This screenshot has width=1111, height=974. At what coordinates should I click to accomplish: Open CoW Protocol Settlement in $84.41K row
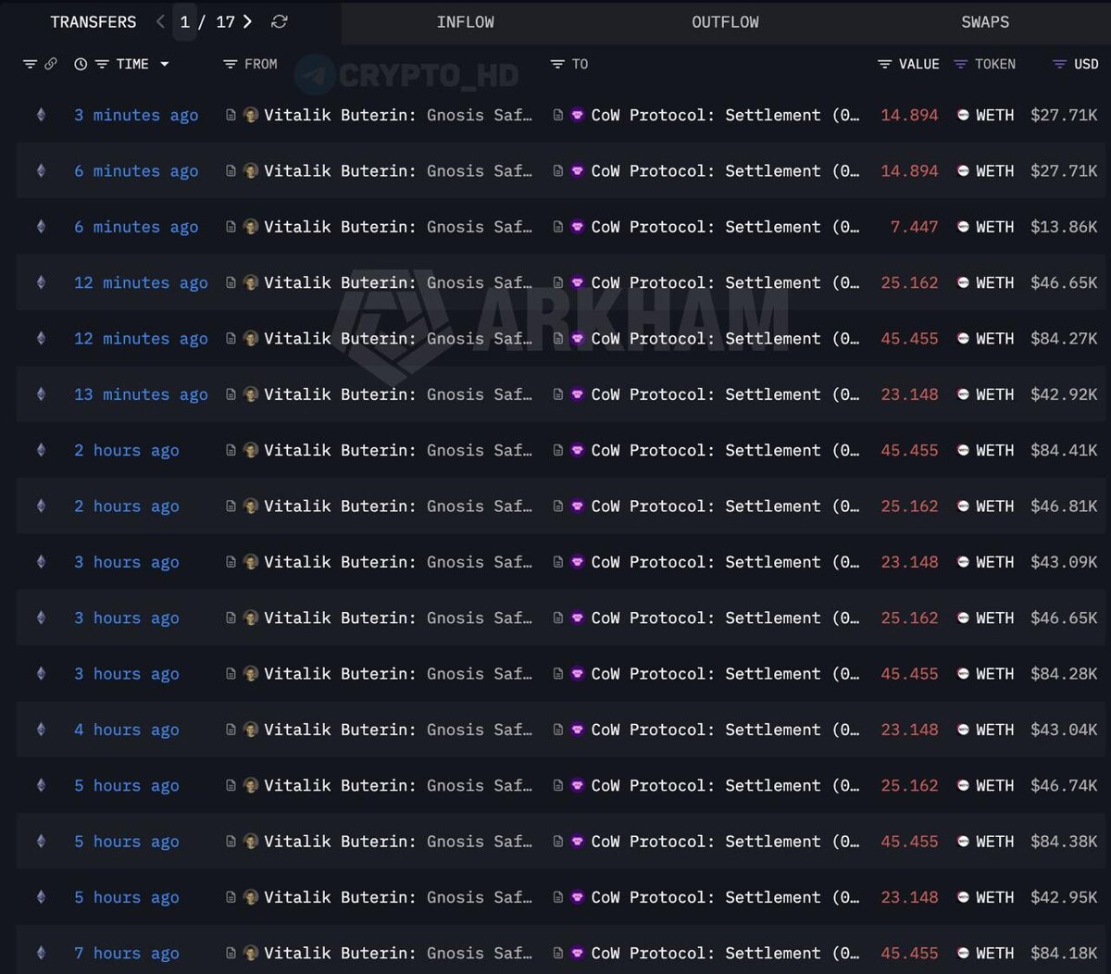(x=725, y=450)
